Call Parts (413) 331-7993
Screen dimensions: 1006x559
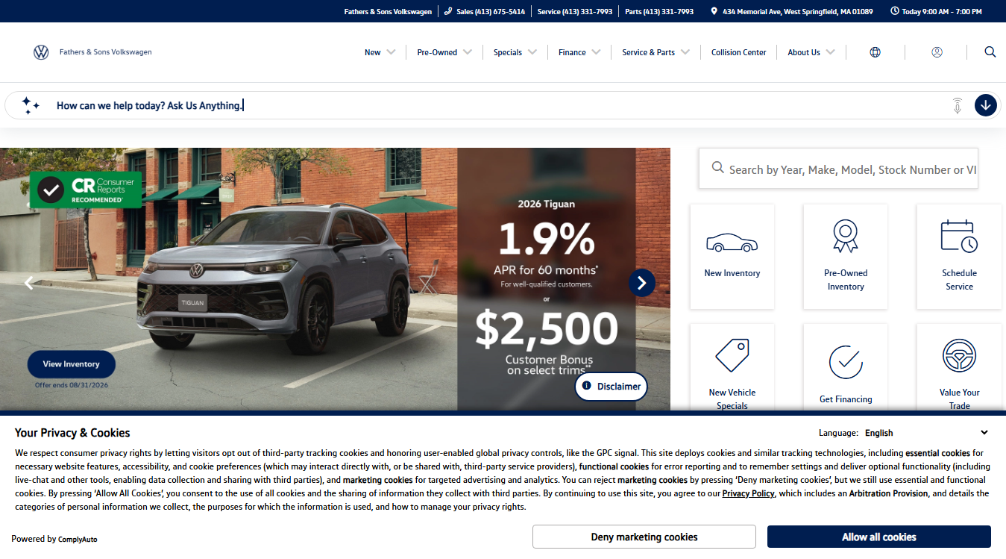(x=659, y=11)
